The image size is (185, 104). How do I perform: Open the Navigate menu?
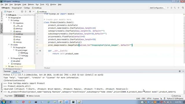(x=18, y=5)
